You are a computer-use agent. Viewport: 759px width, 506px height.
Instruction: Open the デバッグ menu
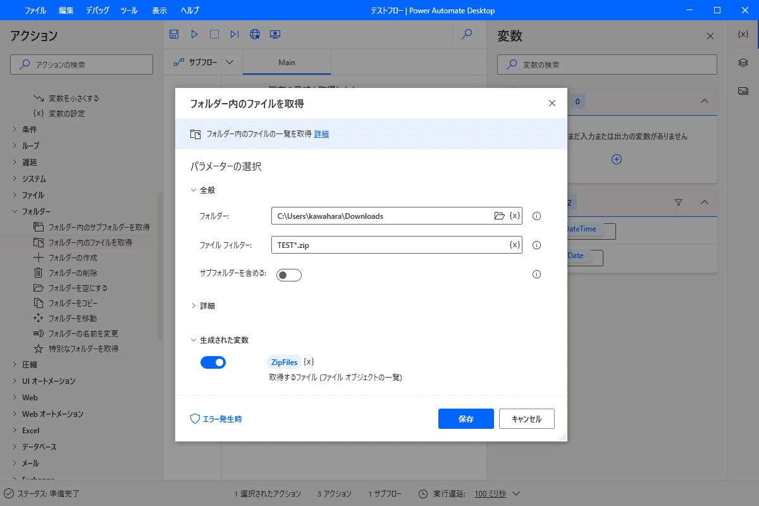pos(97,10)
